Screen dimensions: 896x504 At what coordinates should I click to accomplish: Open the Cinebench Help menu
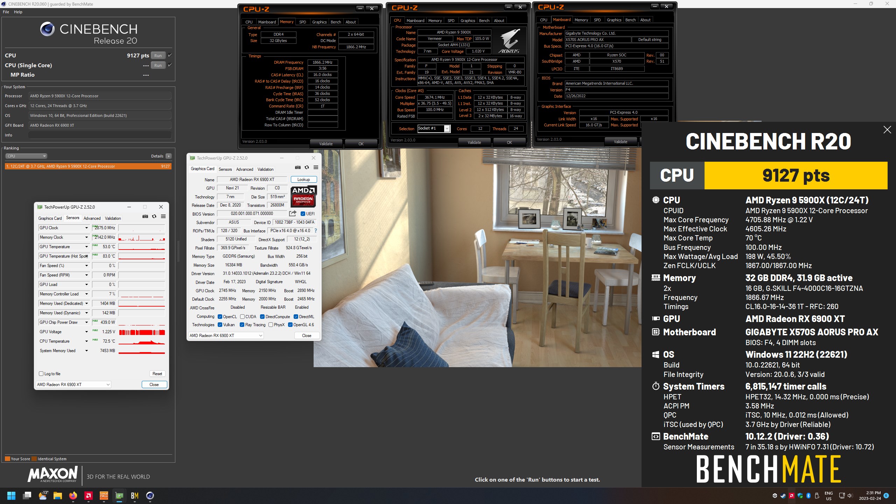tap(18, 12)
